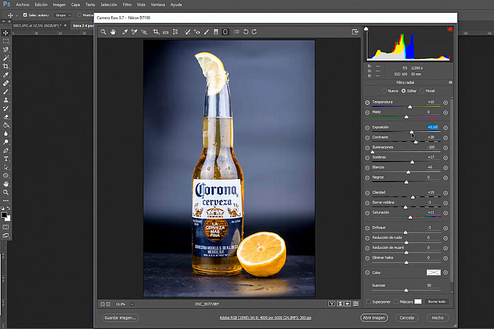The height and width of the screenshot is (329, 494).
Task: Select the Radial Filter tool
Action: click(225, 32)
